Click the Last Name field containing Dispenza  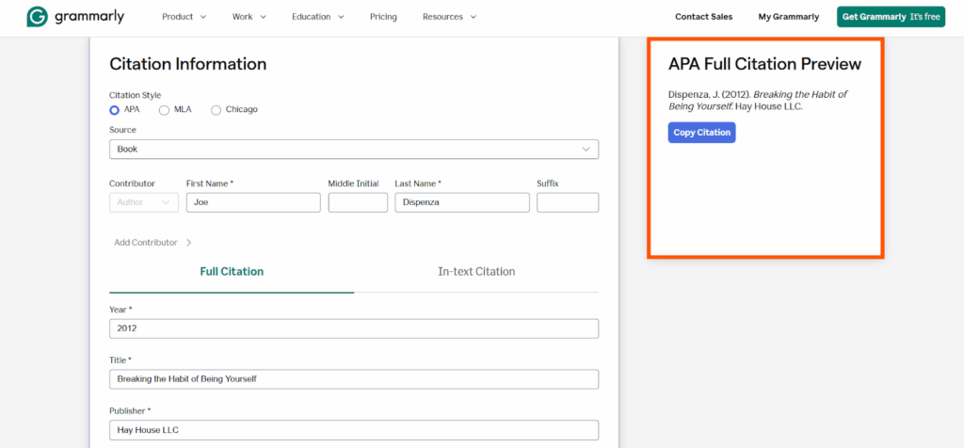tap(462, 202)
